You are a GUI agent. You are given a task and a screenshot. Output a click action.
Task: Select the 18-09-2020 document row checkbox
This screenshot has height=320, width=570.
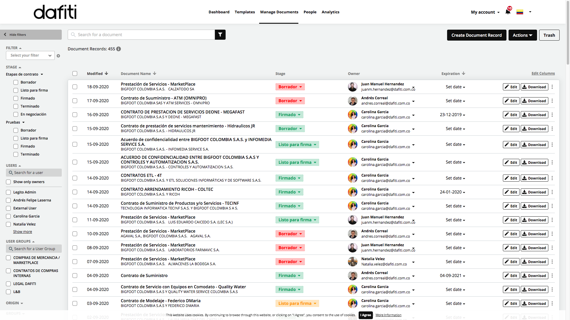(x=75, y=87)
